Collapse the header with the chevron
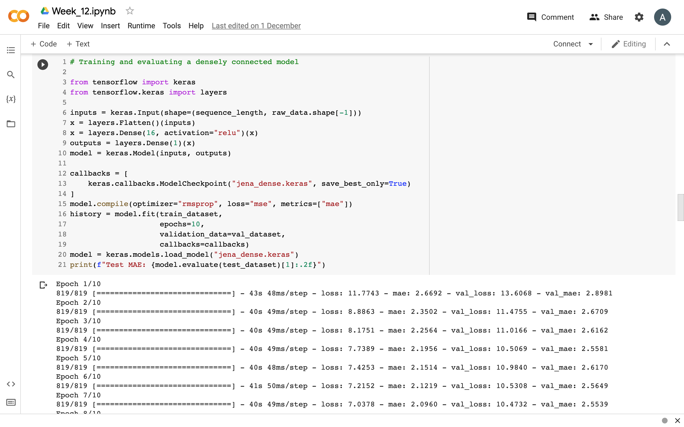684x427 pixels. point(667,44)
